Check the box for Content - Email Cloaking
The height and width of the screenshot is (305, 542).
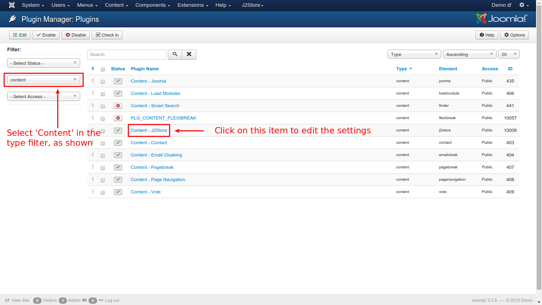coord(103,155)
